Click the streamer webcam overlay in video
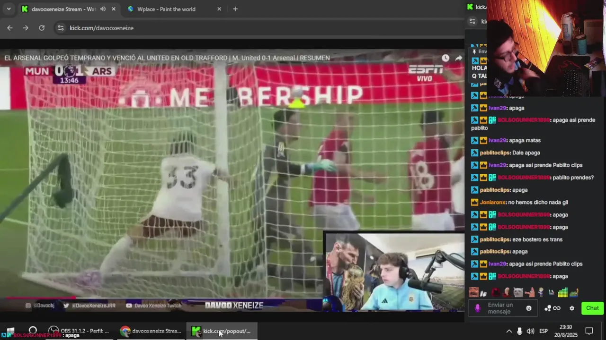606x340 pixels. (394, 272)
